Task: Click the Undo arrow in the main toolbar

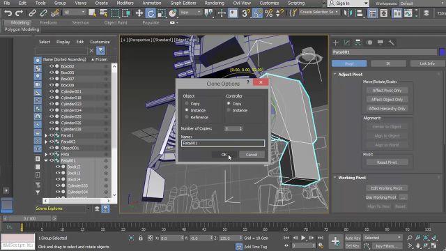Action: pyautogui.click(x=8, y=13)
